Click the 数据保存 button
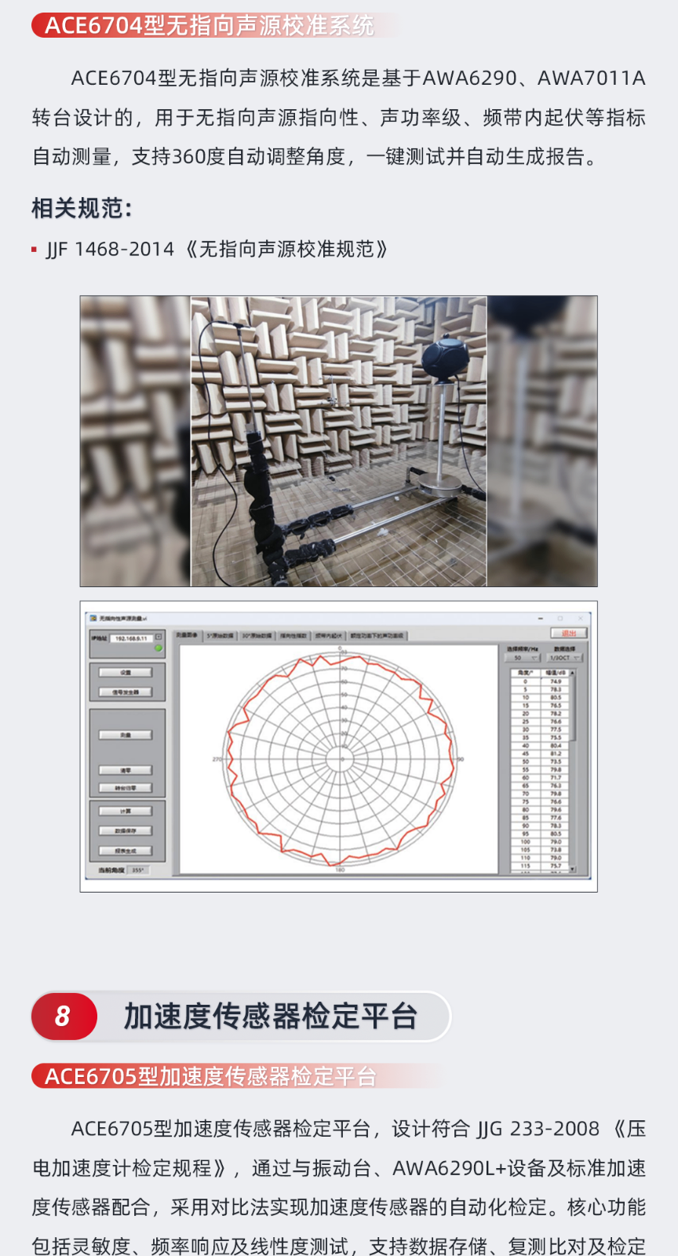 pyautogui.click(x=126, y=831)
